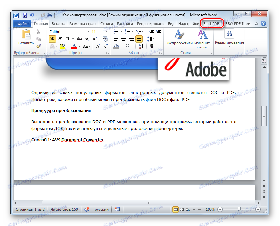The width and height of the screenshot is (280, 226).
Task: Zoom in with the plus button
Action: click(x=258, y=209)
